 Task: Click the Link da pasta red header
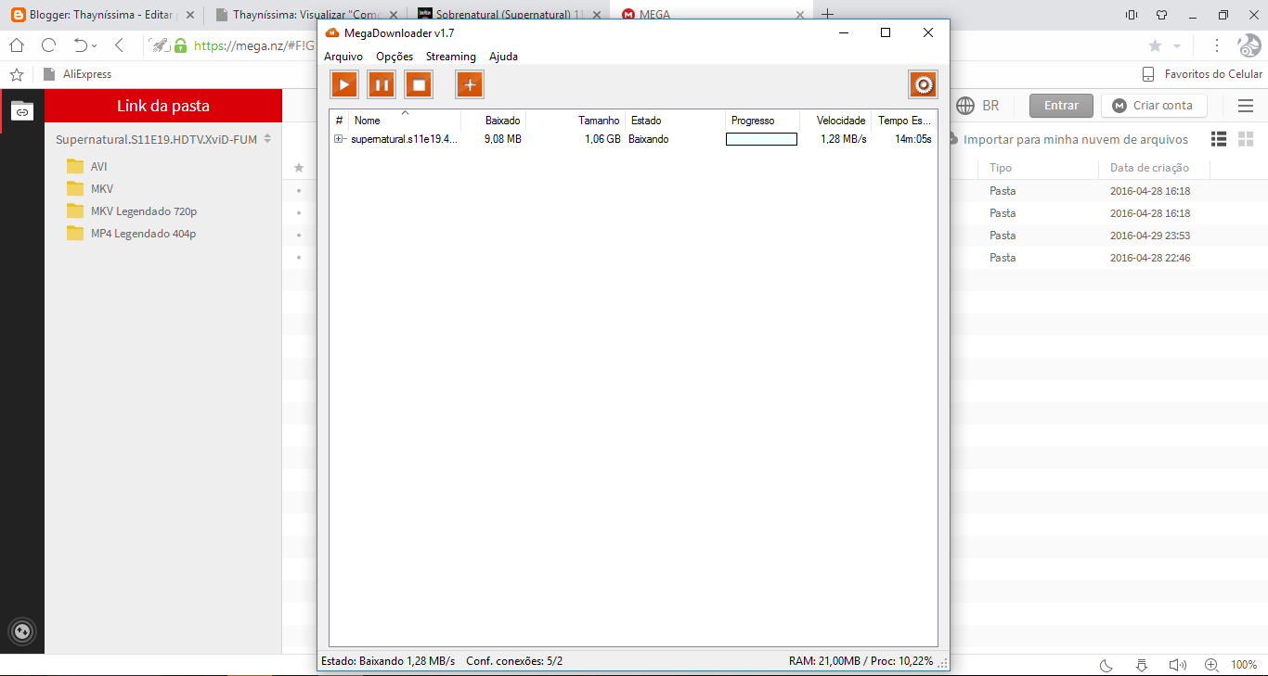coord(163,106)
